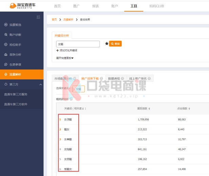The height and width of the screenshot is (176, 209).
Task: Sort by 点击指数 arrow icon
Action: click(x=189, y=109)
